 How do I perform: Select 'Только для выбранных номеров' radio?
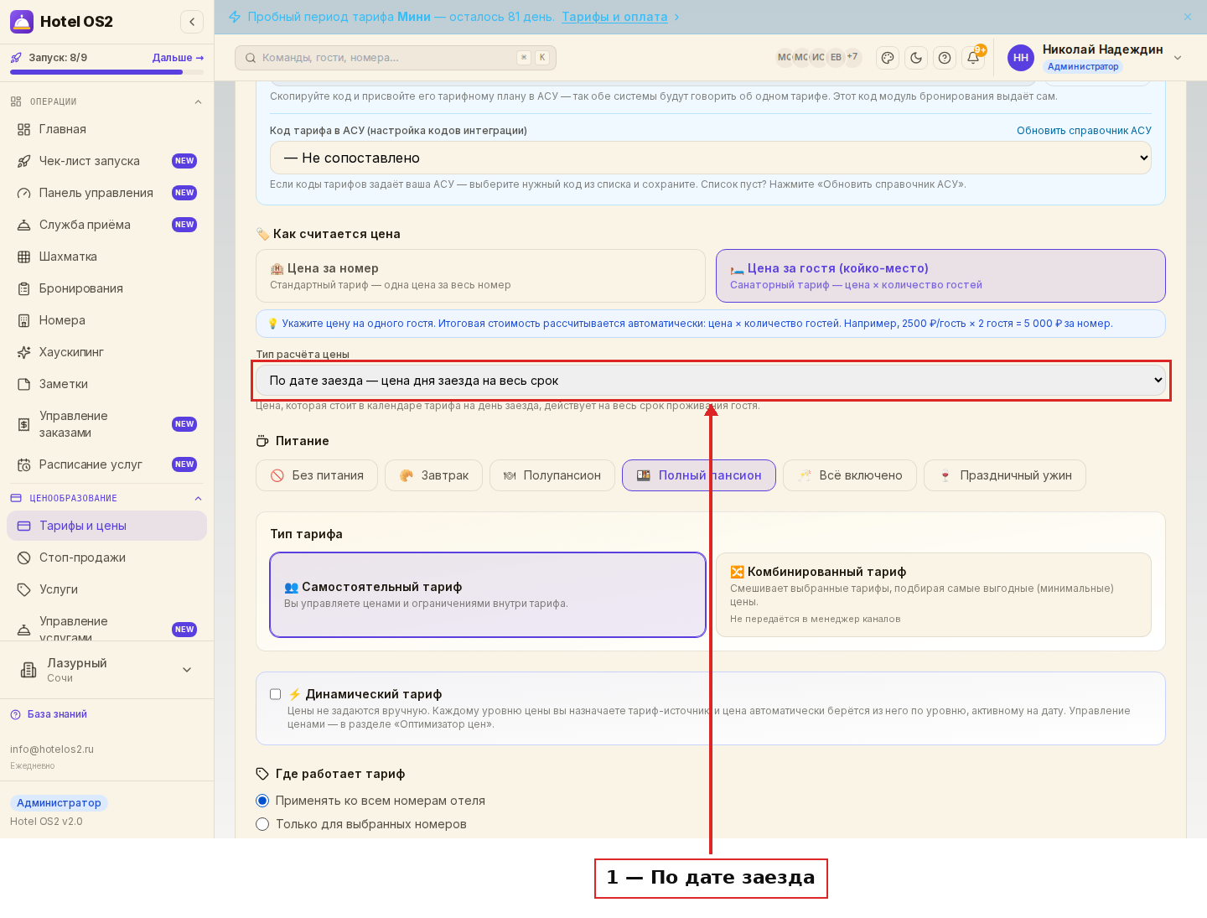click(262, 824)
